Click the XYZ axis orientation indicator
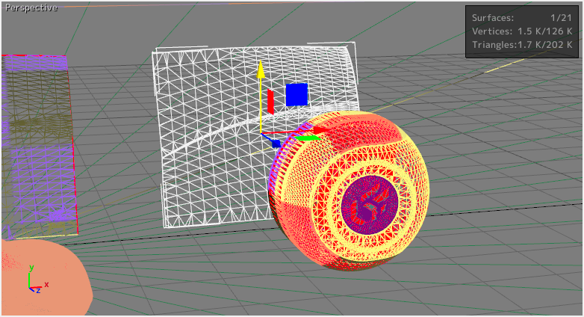The image size is (584, 317). tap(37, 280)
